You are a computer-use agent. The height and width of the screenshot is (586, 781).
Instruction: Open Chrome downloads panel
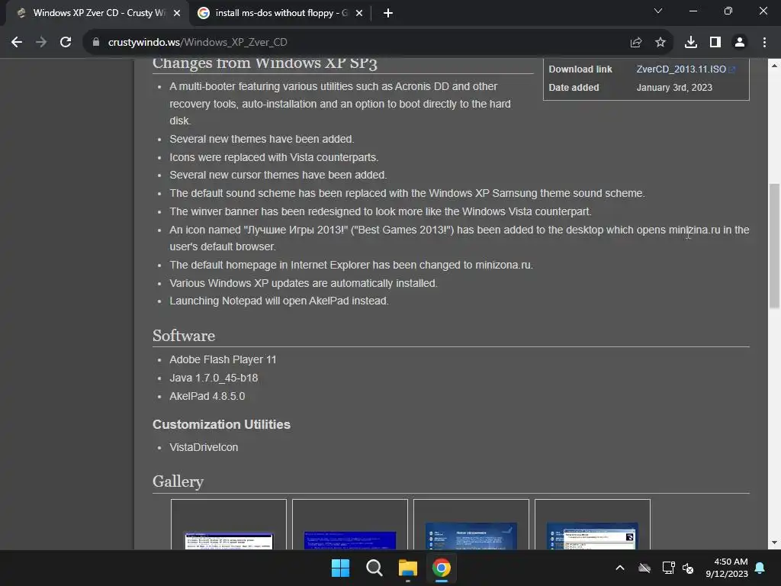[x=690, y=43]
